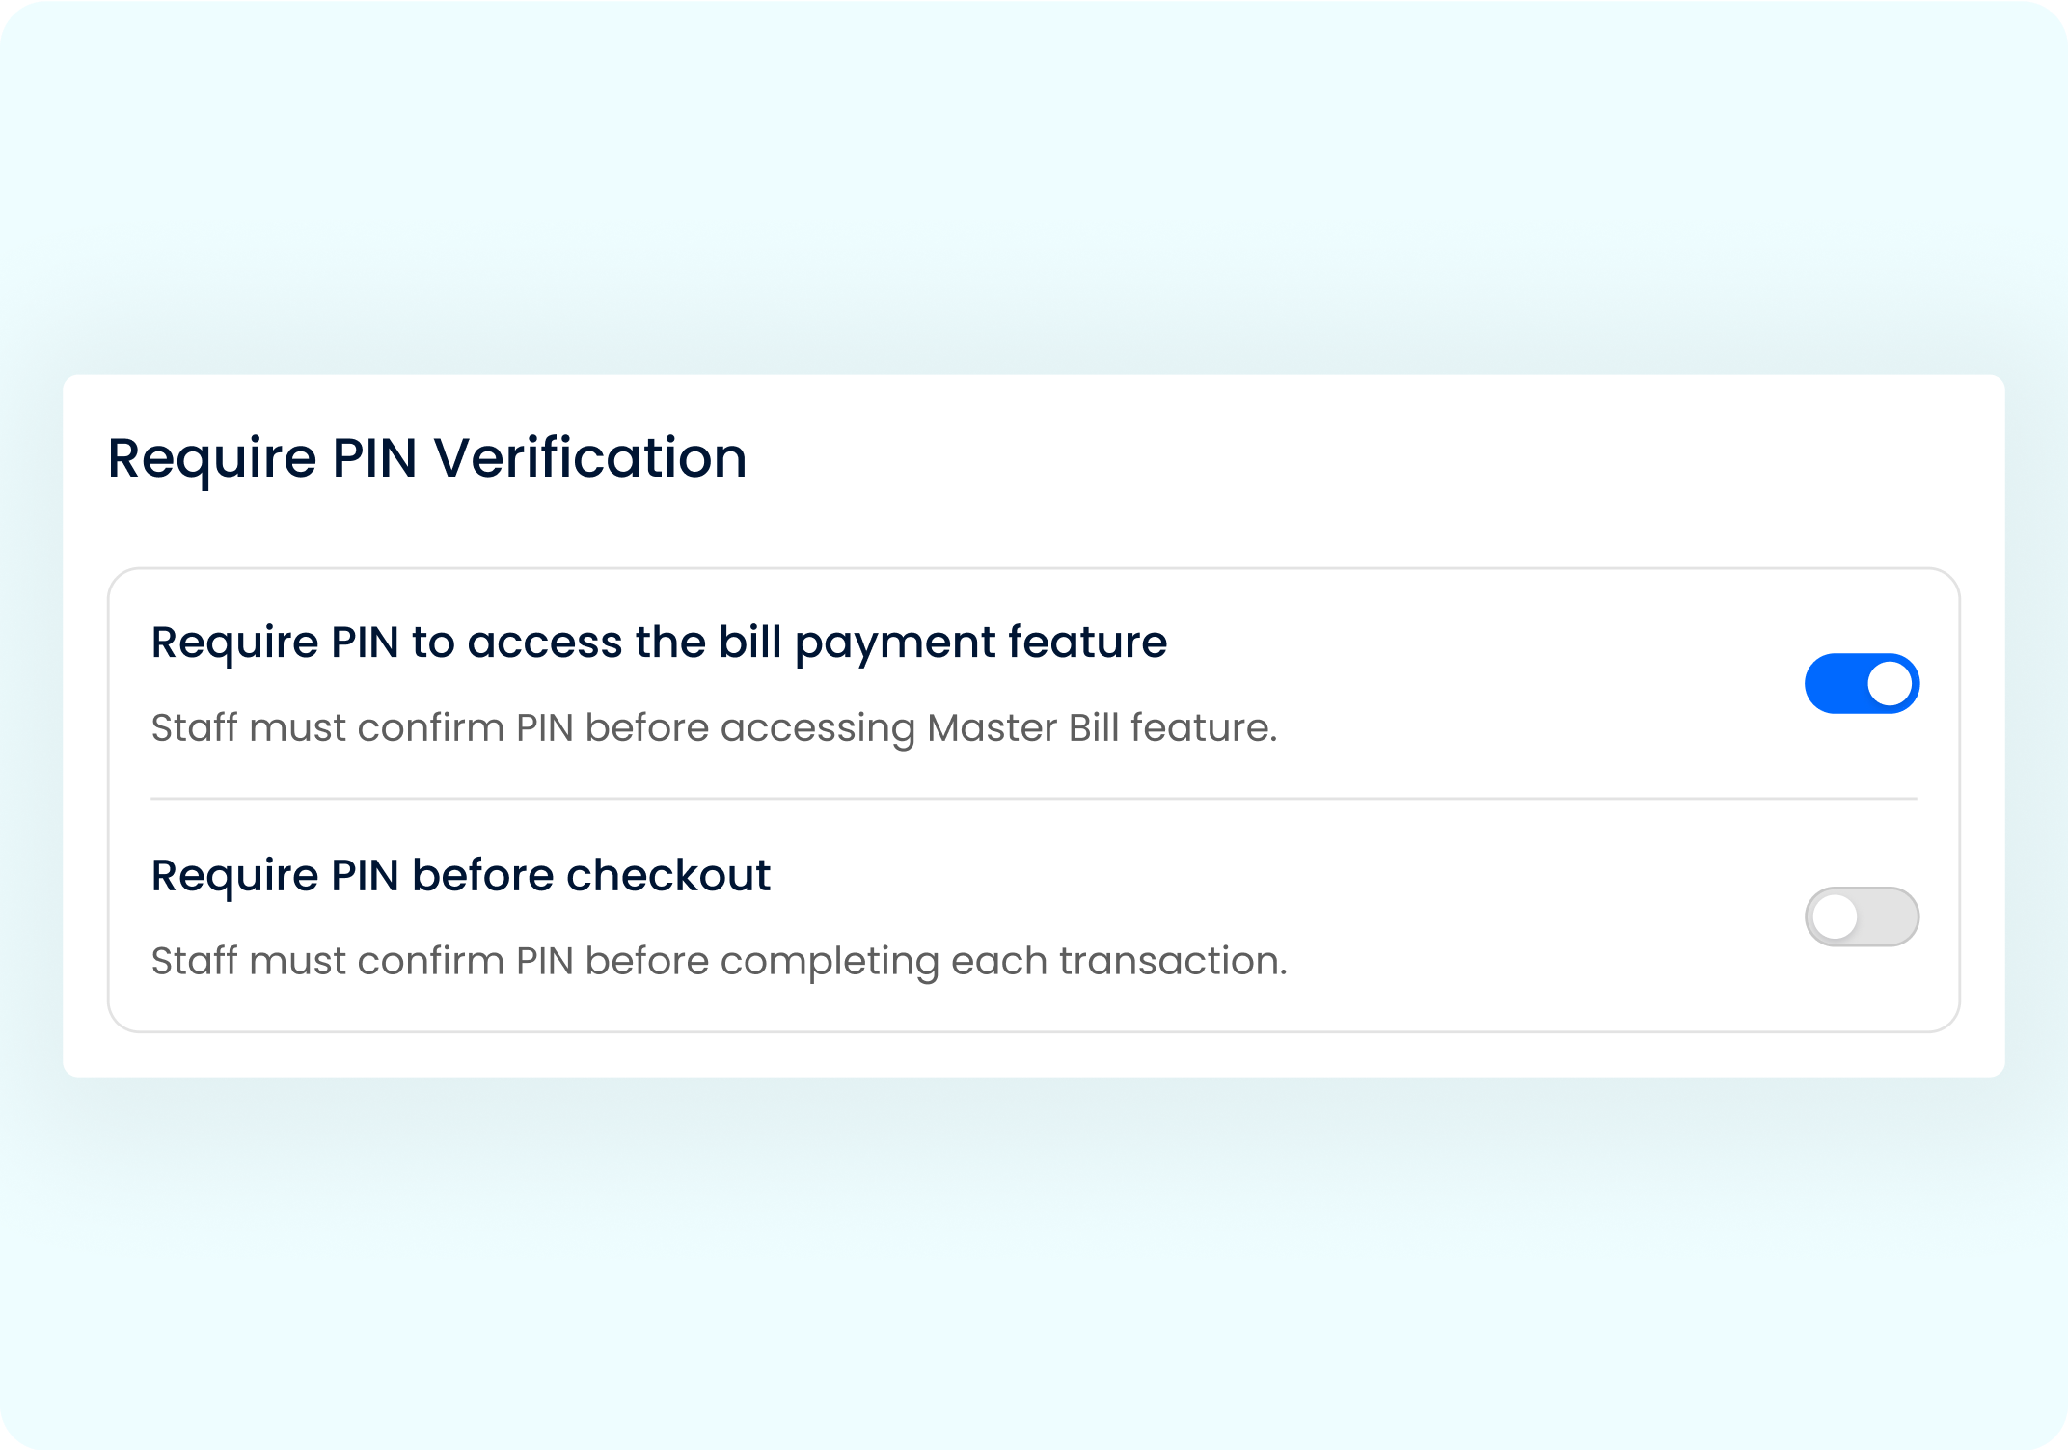Click the word 'Require' in the main heading
2068x1450 pixels.
(x=211, y=457)
